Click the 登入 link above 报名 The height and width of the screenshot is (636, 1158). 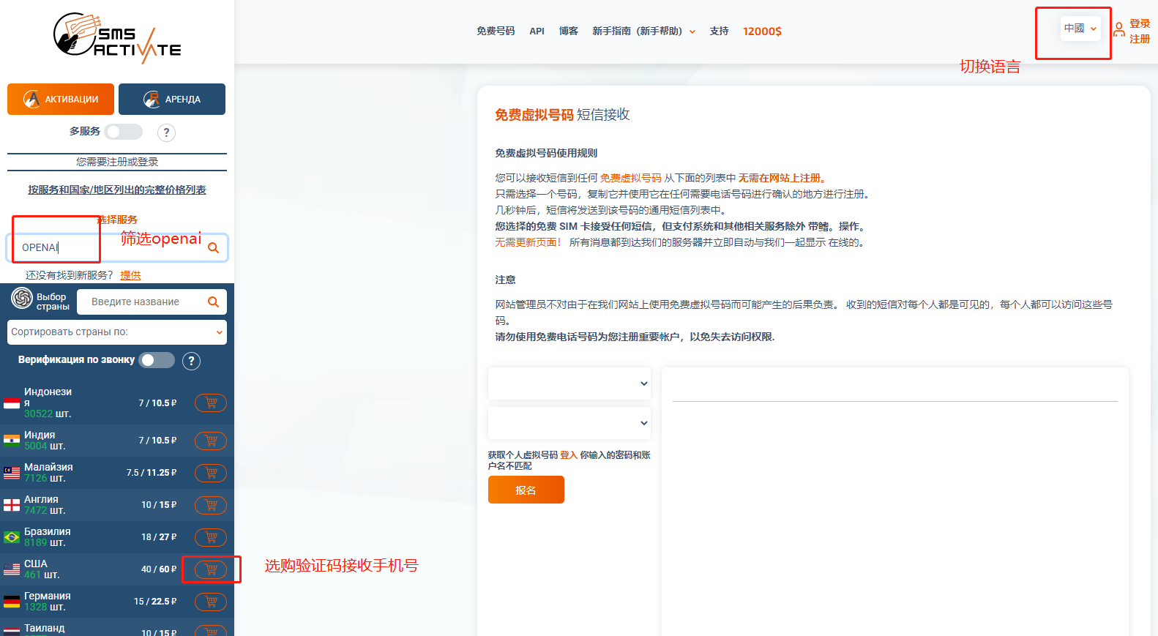569,455
